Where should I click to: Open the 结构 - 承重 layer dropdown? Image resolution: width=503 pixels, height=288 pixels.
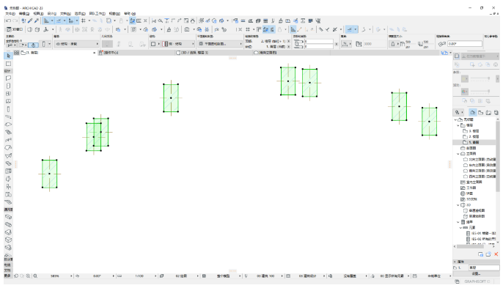[76, 44]
